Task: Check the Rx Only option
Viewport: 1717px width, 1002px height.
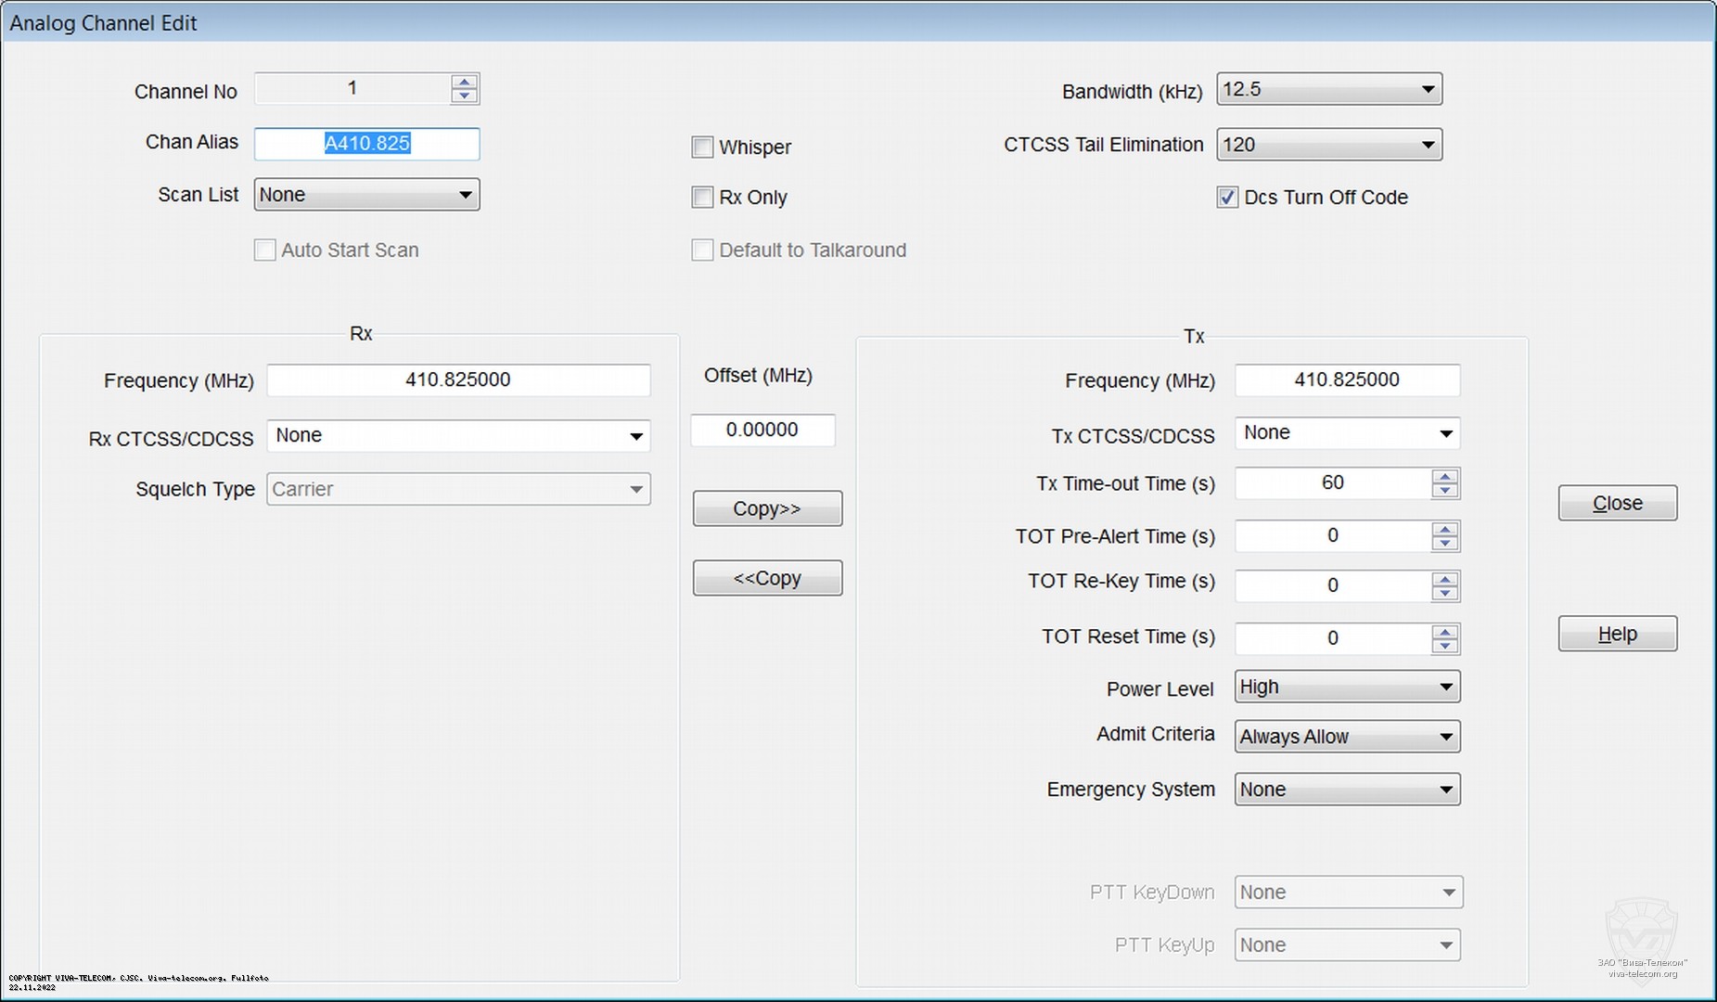Action: [x=702, y=198]
